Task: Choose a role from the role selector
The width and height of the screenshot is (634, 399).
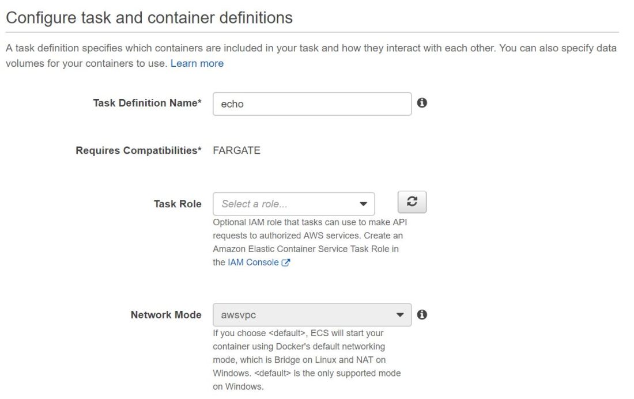Action: tap(295, 203)
